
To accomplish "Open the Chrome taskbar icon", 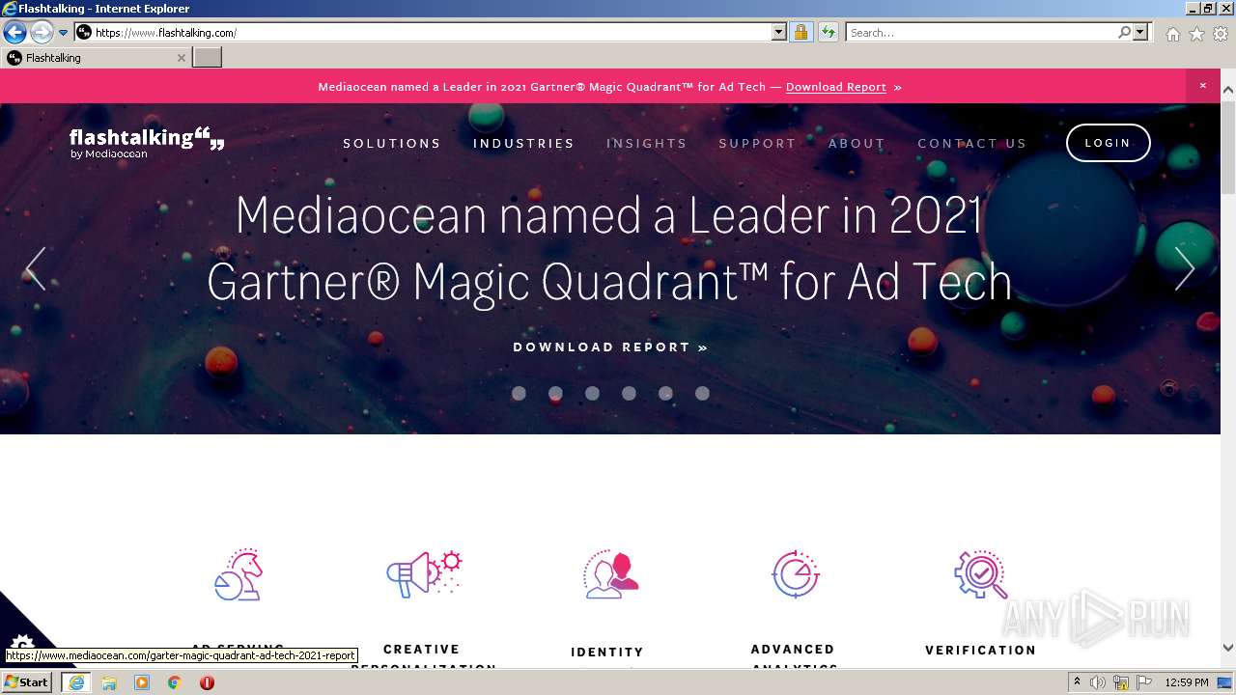I will (175, 682).
